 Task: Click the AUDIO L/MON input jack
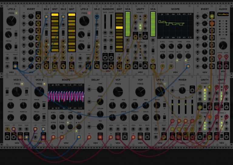click(220, 57)
